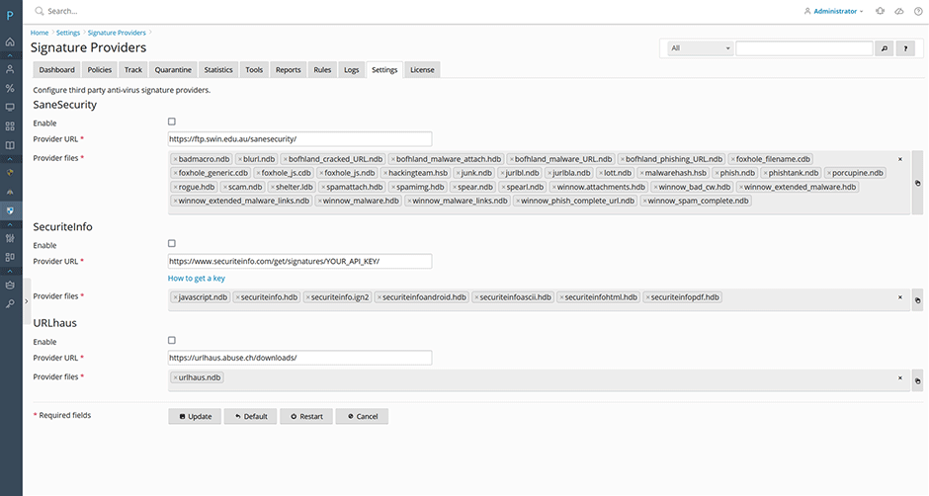Remove the urlhaus.ndb file tag
Image resolution: width=929 pixels, height=496 pixels.
175,377
